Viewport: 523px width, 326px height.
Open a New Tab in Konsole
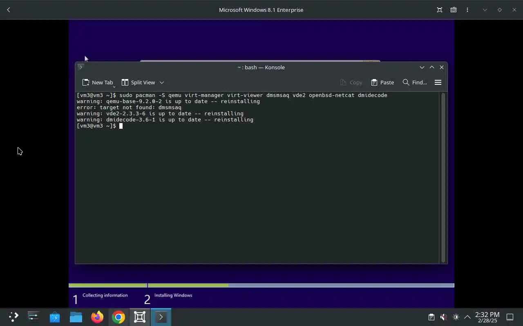click(x=98, y=82)
